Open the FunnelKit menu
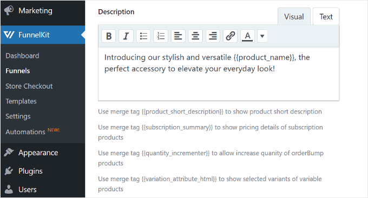368x198 pixels. (43, 35)
